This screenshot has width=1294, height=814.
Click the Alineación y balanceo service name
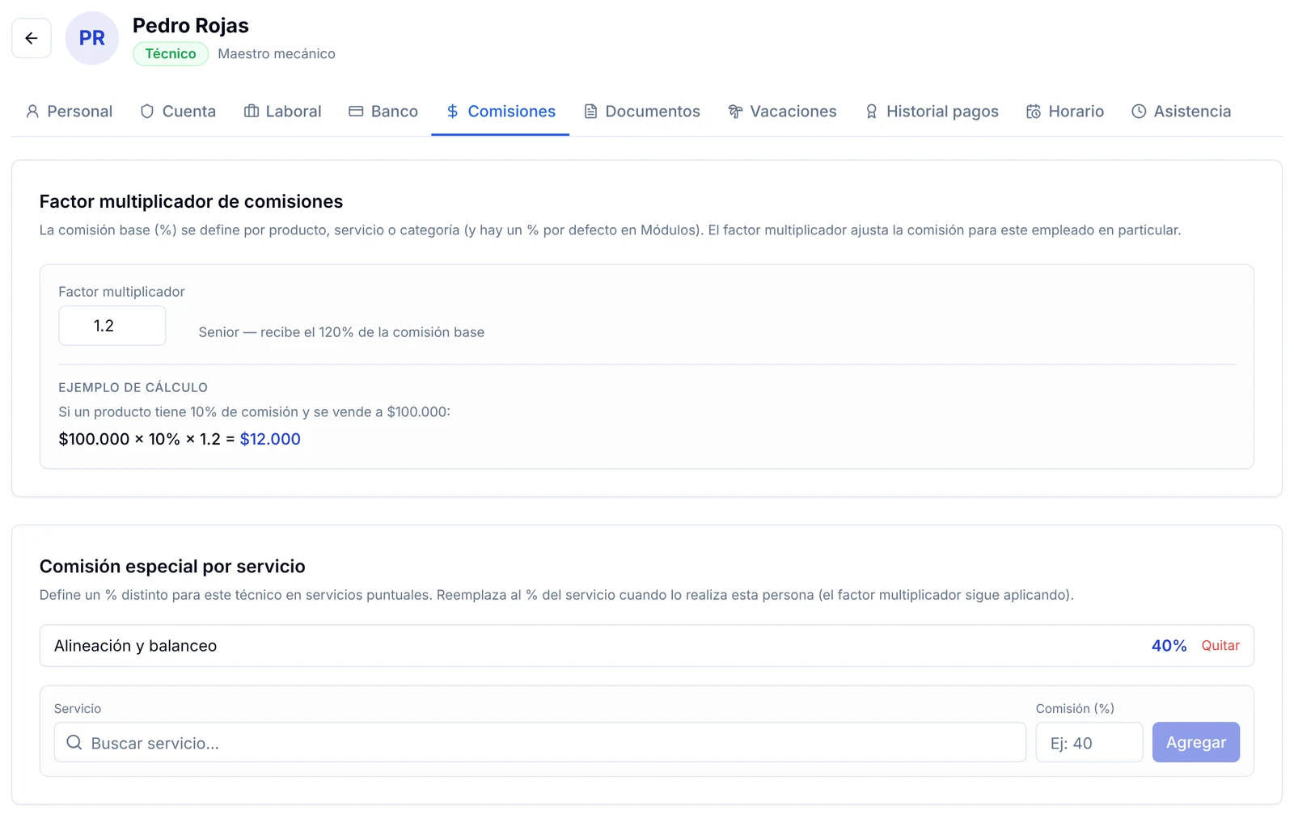135,646
